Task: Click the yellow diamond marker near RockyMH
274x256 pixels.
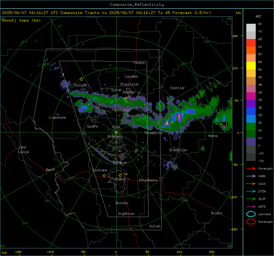Action: tap(81, 79)
